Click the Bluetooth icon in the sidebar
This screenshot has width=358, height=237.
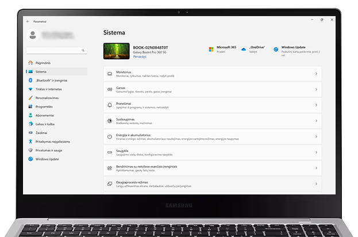30,81
